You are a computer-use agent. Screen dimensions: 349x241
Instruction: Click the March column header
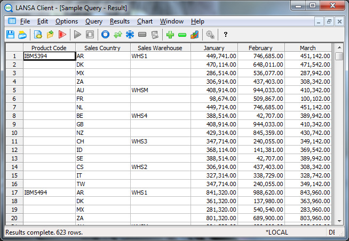[x=308, y=48]
